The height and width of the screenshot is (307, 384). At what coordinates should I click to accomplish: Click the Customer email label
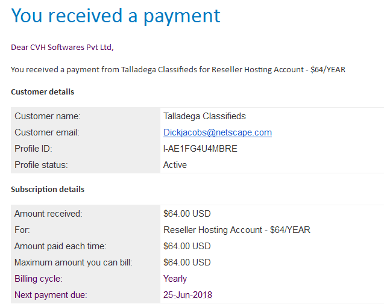click(47, 132)
